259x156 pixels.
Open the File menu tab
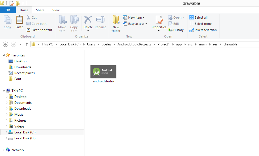(8, 10)
